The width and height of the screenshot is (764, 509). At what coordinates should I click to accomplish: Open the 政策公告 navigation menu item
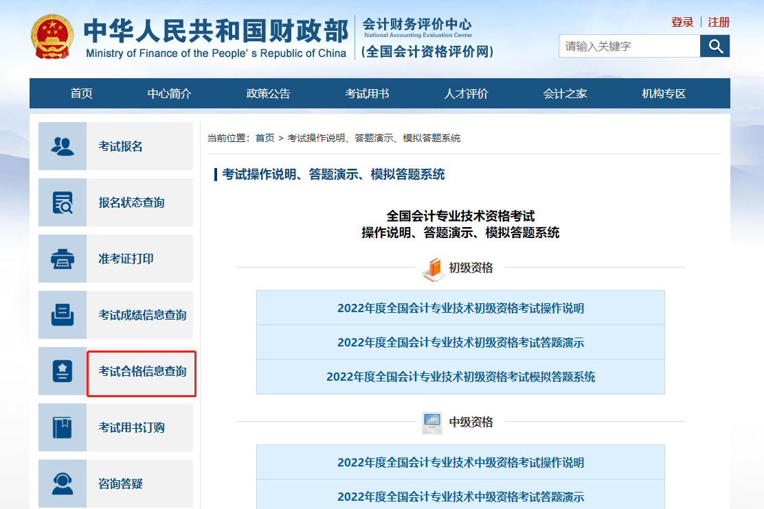[x=268, y=94]
